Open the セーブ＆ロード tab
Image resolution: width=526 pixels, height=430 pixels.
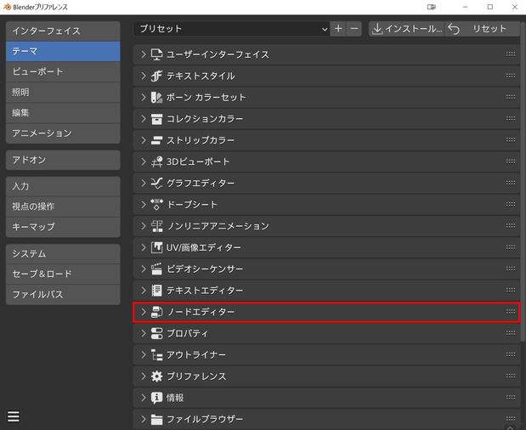pos(63,274)
